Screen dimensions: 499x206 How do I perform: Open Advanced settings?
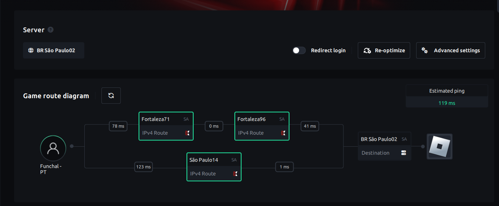(450, 50)
